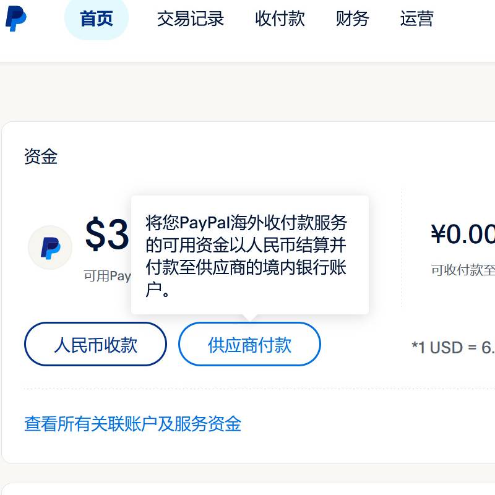Image resolution: width=495 pixels, height=495 pixels.
Task: Click the horizontal dotted line above the link
Action: tap(247, 389)
